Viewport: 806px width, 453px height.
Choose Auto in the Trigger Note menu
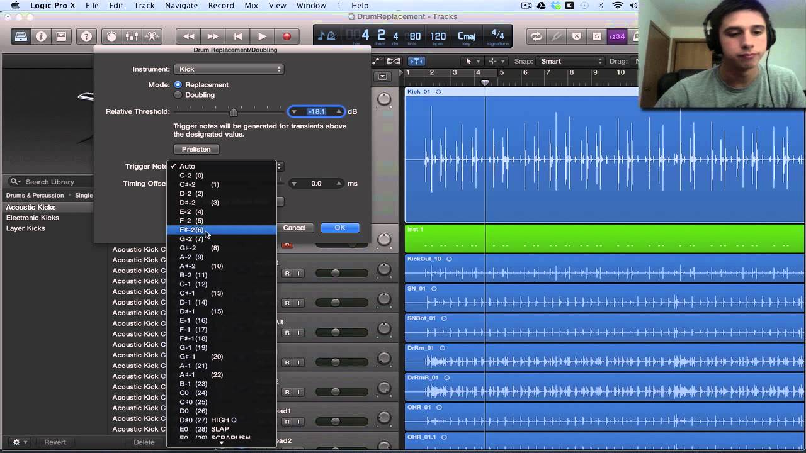[x=221, y=167]
